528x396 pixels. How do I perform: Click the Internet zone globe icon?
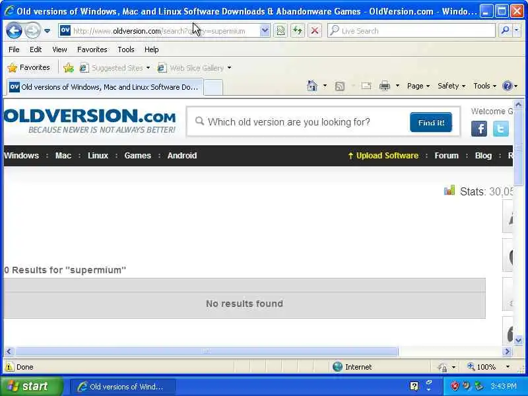tap(337, 367)
